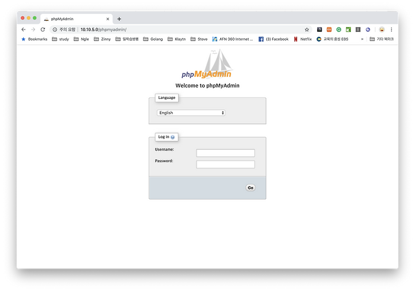Open the (3) Facebook bookmark
415x291 pixels.
click(x=273, y=39)
